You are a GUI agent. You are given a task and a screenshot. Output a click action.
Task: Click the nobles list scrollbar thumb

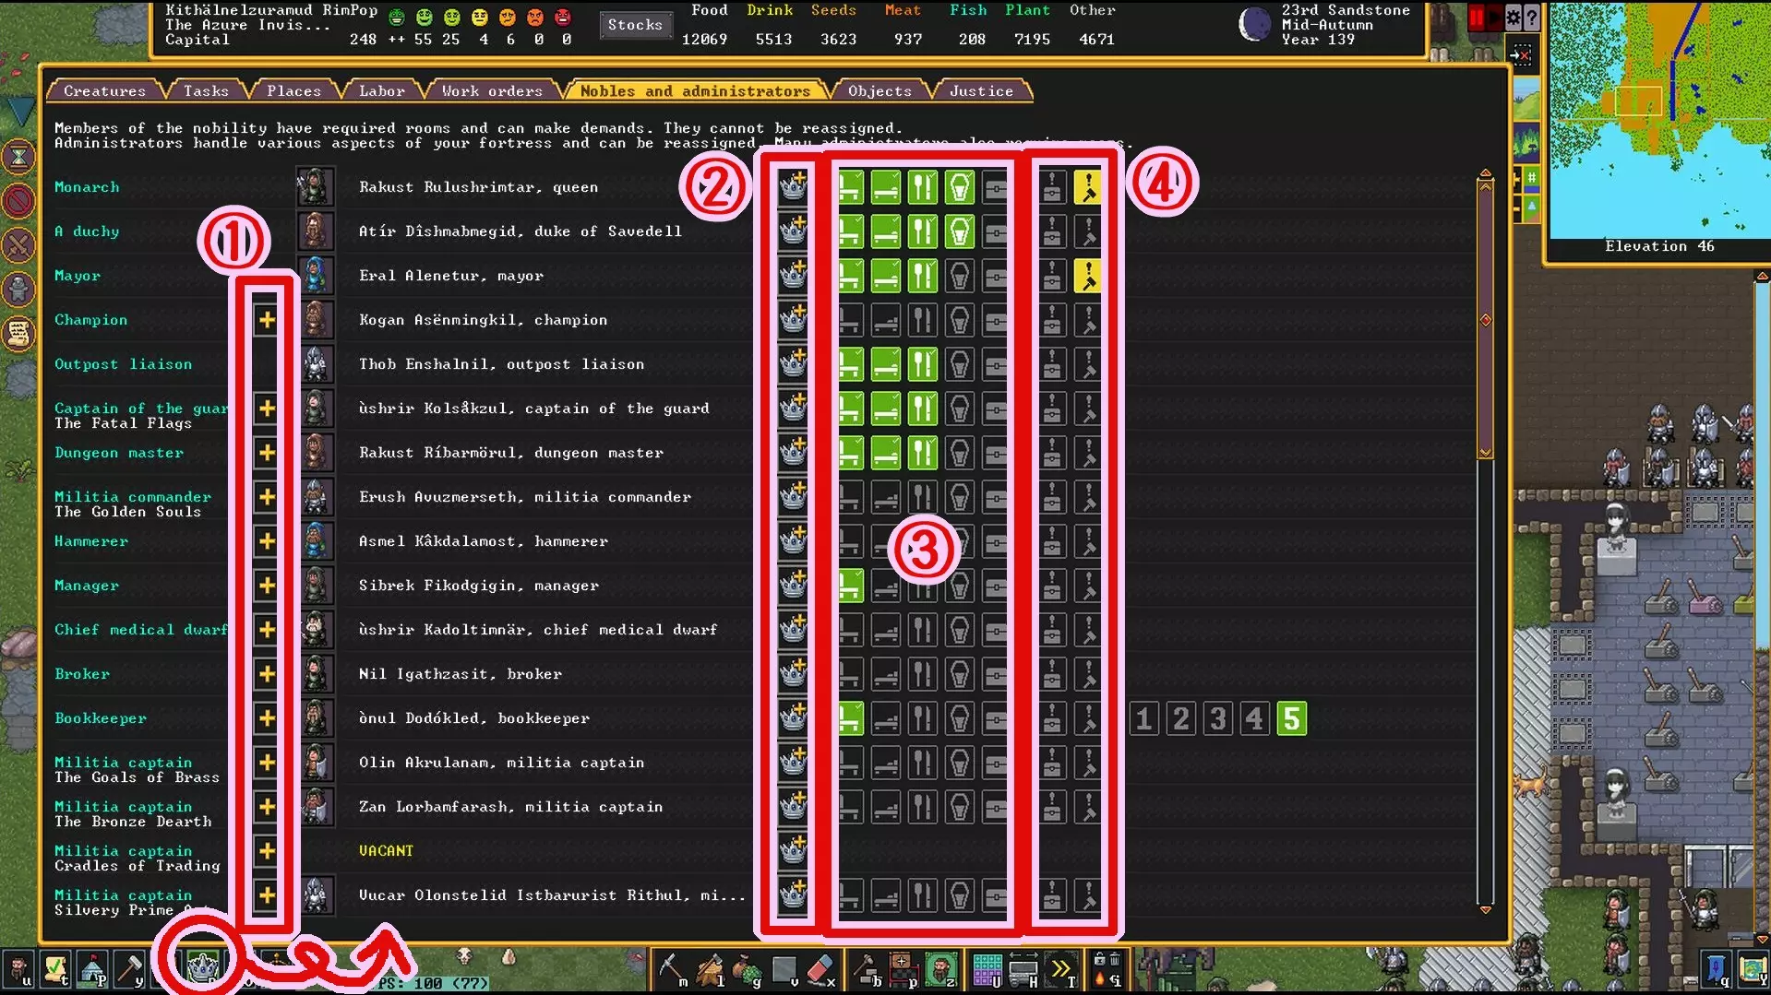click(x=1486, y=320)
